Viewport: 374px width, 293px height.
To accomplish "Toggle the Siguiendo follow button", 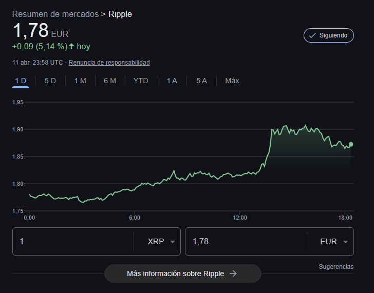I will click(x=329, y=35).
